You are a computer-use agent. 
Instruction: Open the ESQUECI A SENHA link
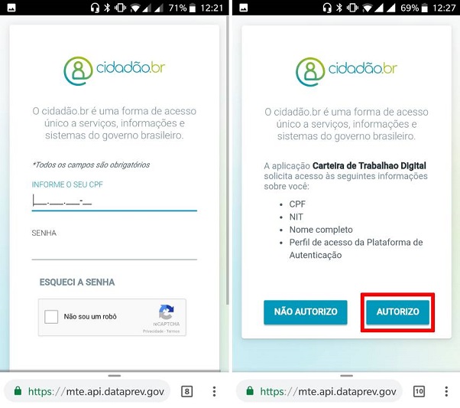[x=77, y=282]
